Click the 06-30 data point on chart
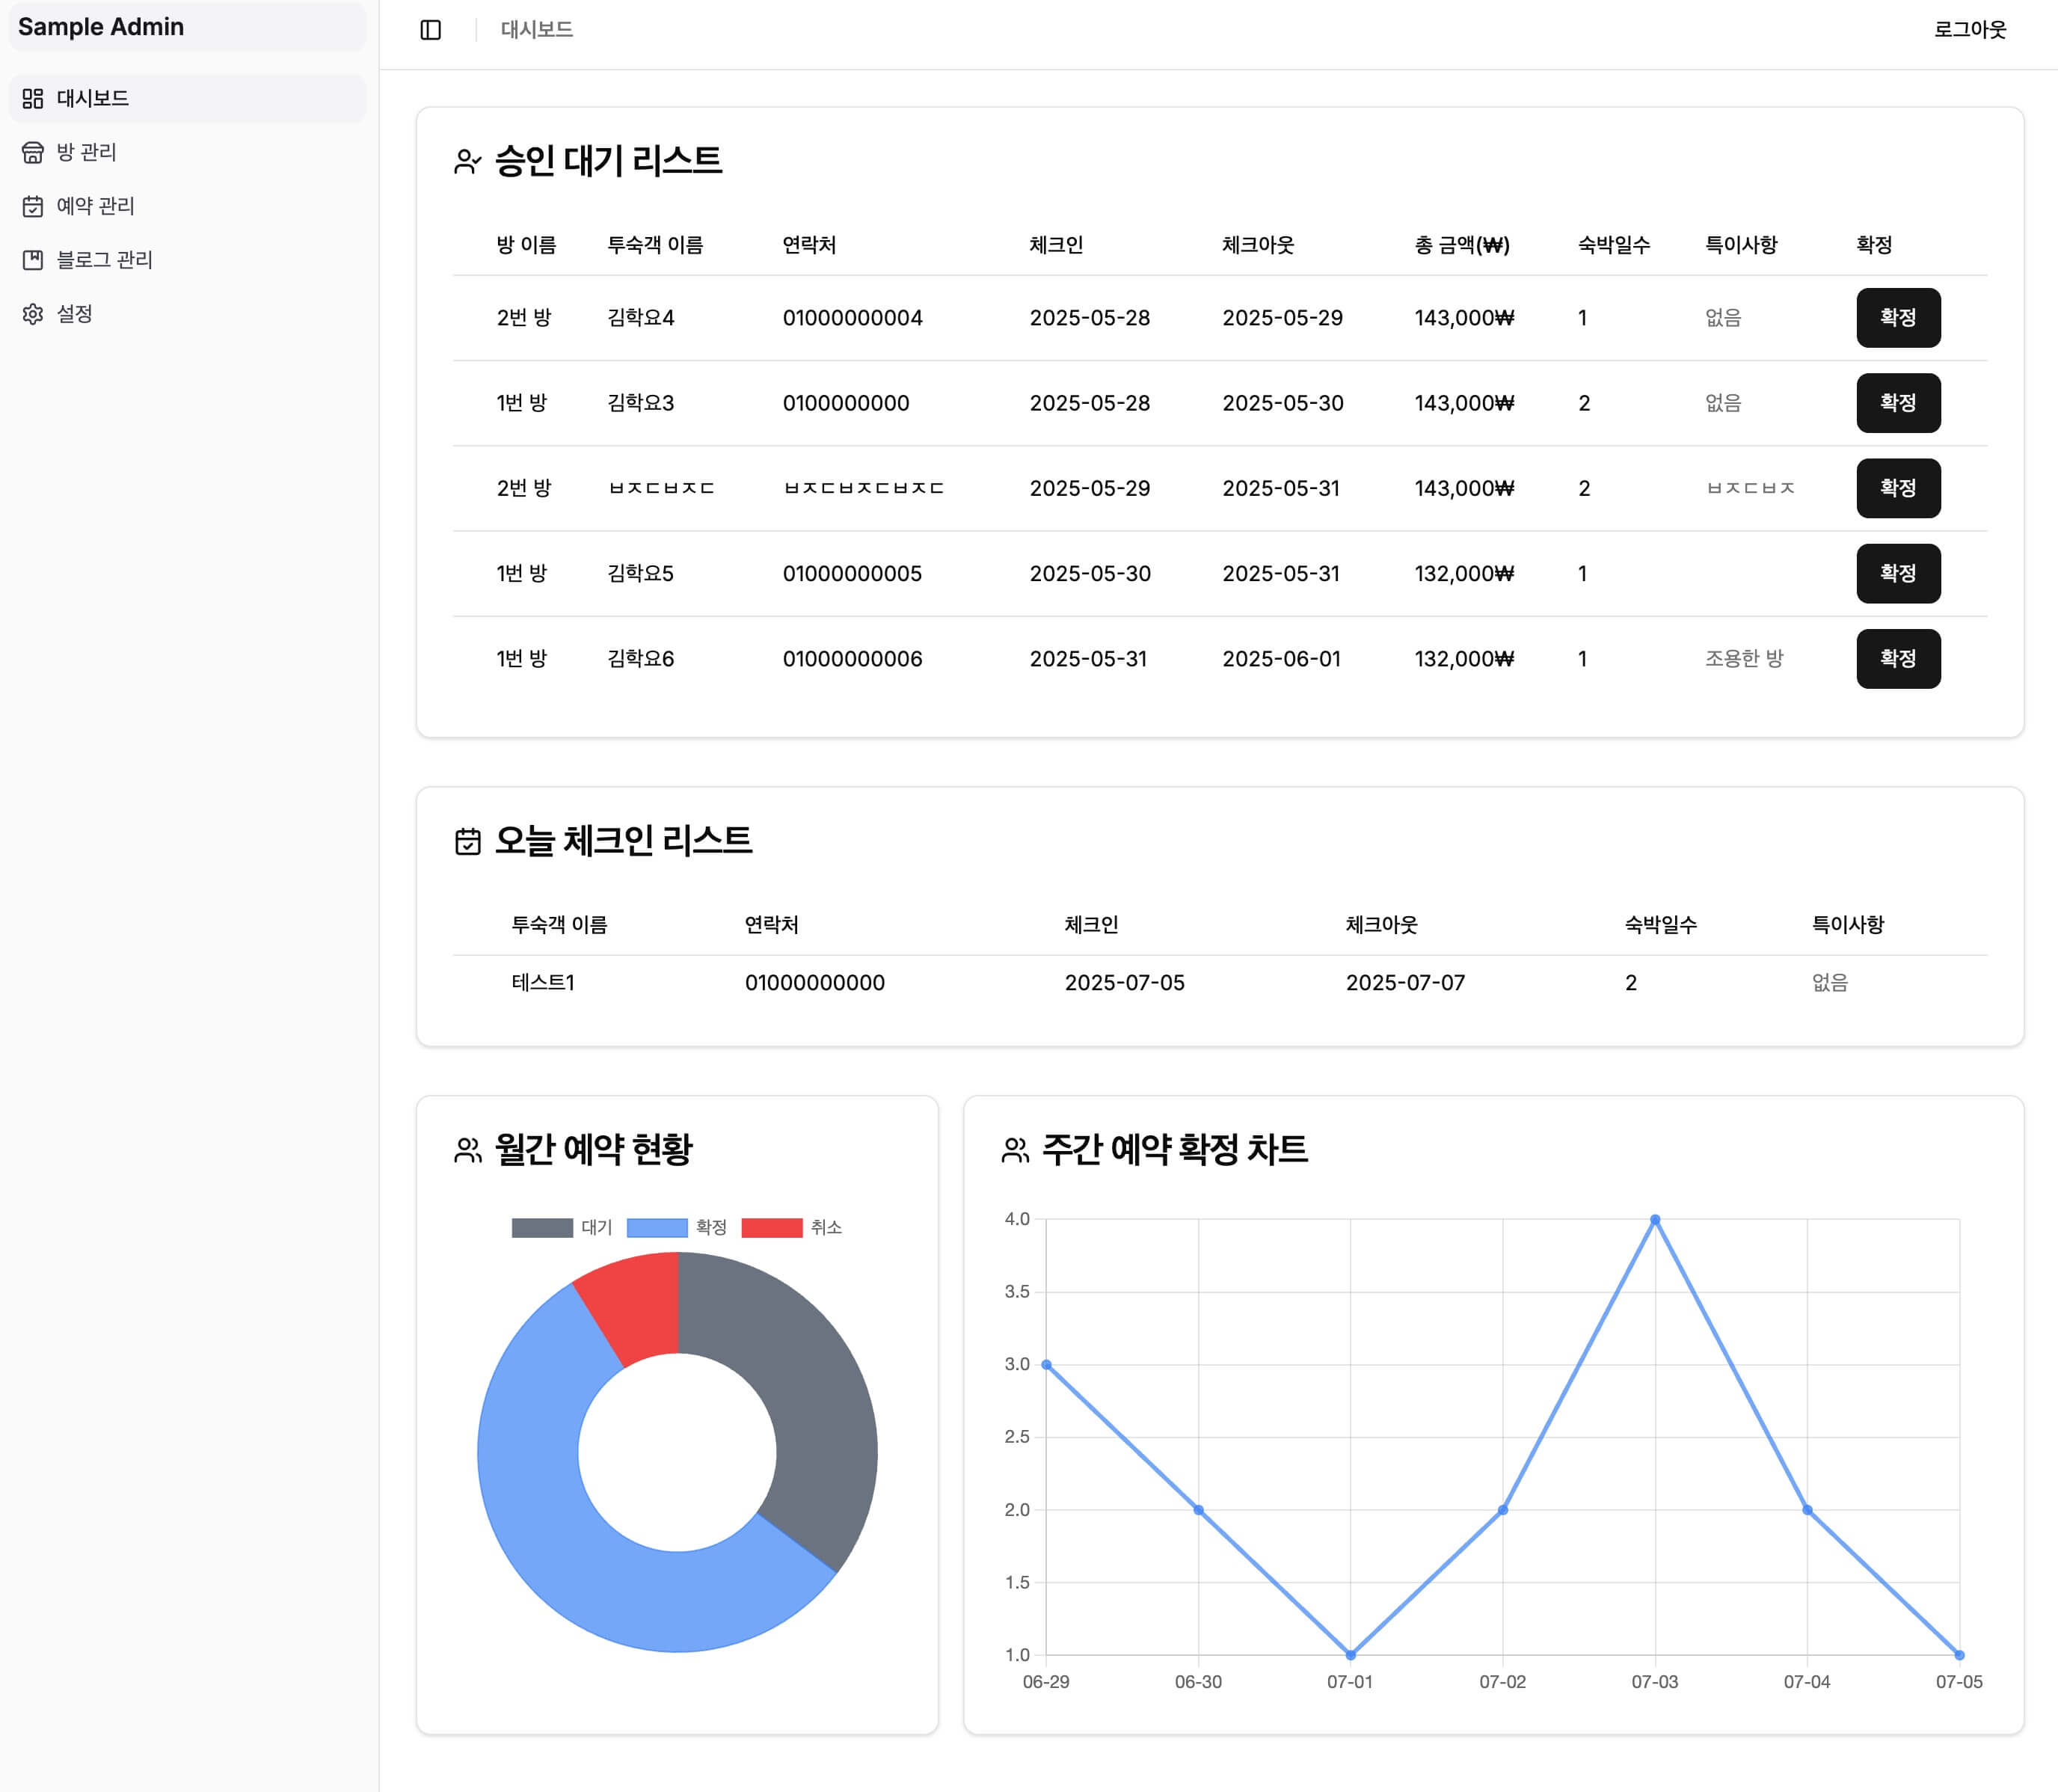Screen dimensions: 2058x1792 [x=1198, y=1510]
